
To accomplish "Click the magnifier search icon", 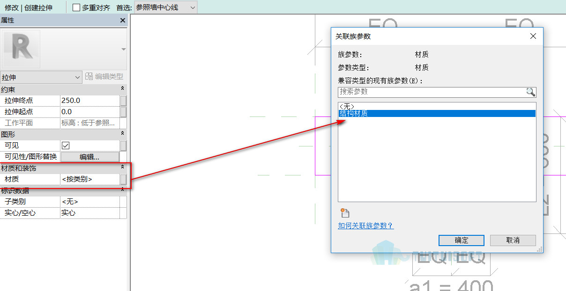I will 530,92.
